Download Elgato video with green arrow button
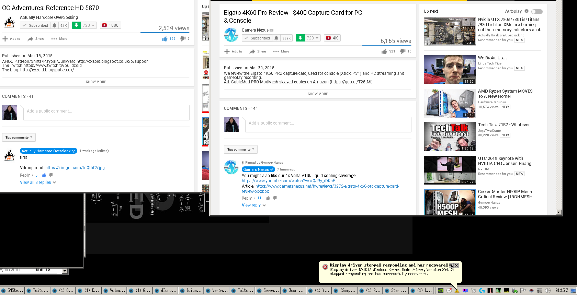 (x=300, y=38)
